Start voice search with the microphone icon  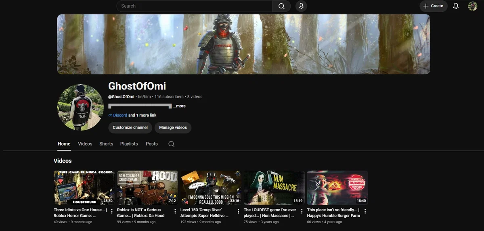[x=301, y=6]
